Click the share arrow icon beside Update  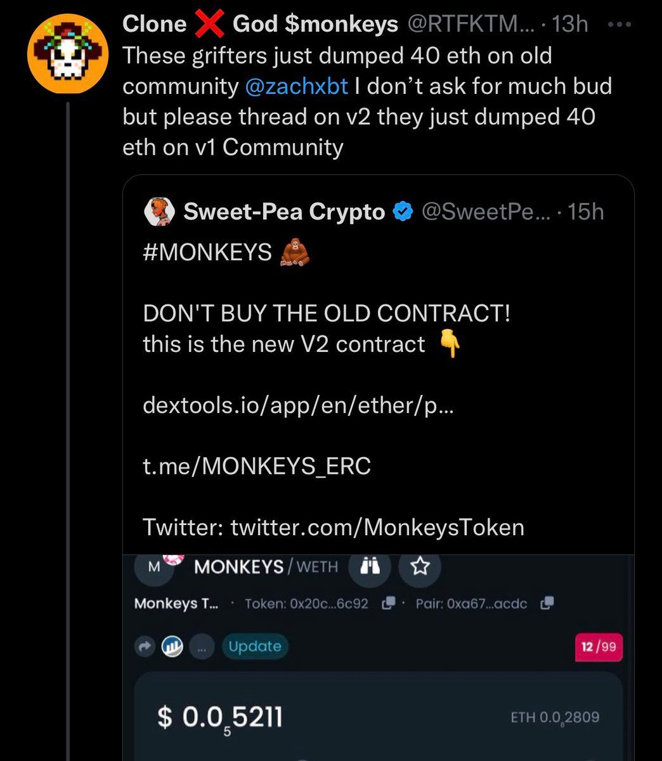coord(146,647)
